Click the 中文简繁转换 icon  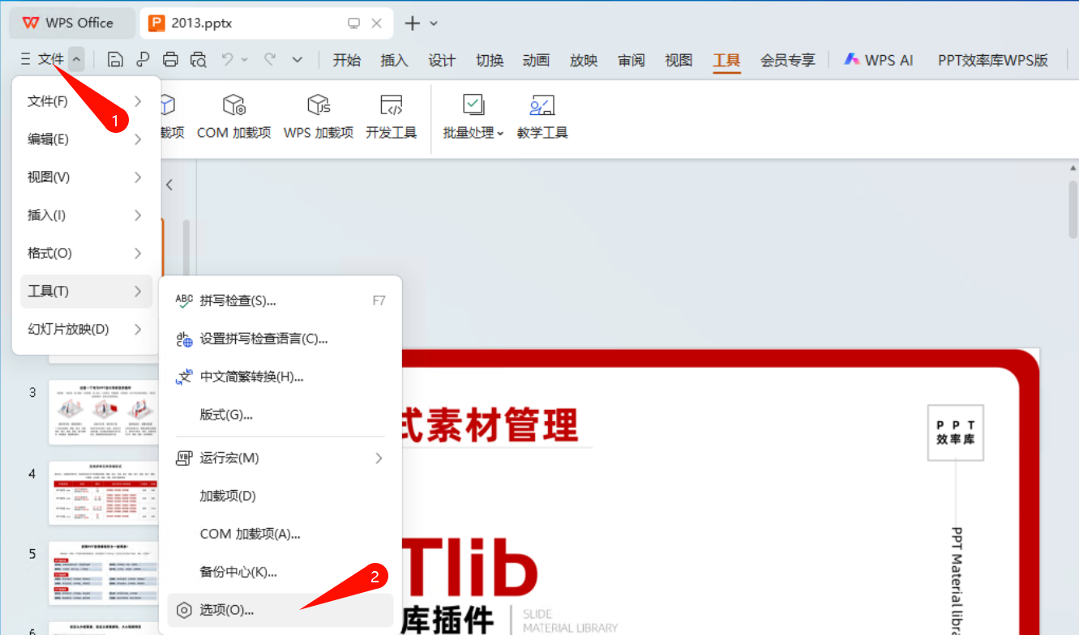pos(185,377)
